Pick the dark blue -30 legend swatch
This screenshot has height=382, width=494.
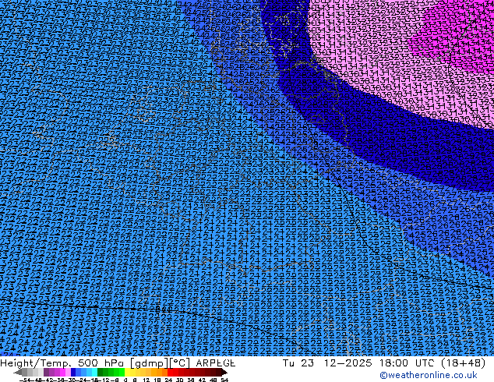pyautogui.click(x=73, y=372)
